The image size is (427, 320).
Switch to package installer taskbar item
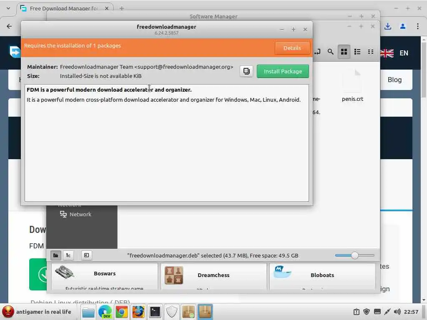(205, 312)
